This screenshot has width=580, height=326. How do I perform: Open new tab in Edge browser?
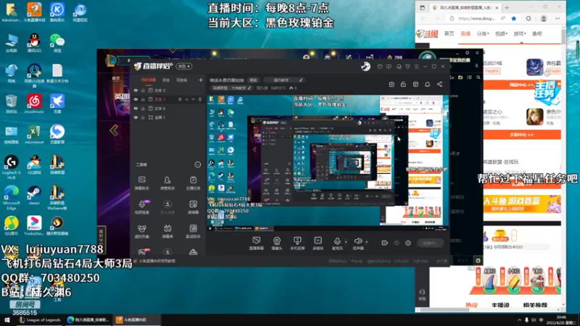point(507,7)
